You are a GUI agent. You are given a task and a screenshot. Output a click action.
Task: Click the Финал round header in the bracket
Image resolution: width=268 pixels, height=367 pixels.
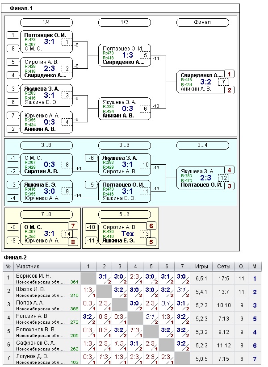point(202,22)
